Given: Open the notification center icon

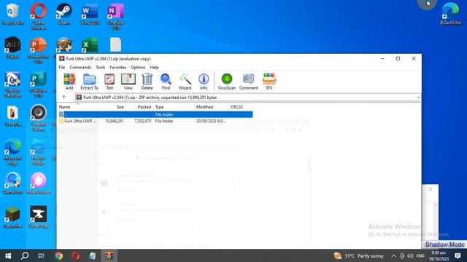Looking at the screenshot, I should [458, 255].
